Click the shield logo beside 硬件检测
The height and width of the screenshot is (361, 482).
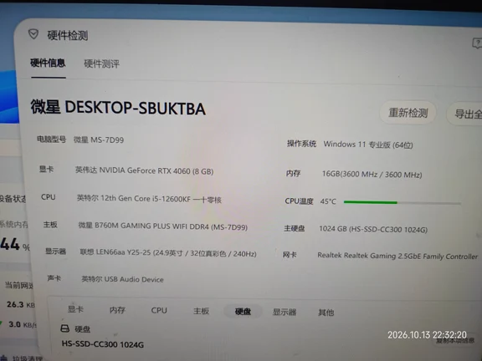pyautogui.click(x=33, y=34)
